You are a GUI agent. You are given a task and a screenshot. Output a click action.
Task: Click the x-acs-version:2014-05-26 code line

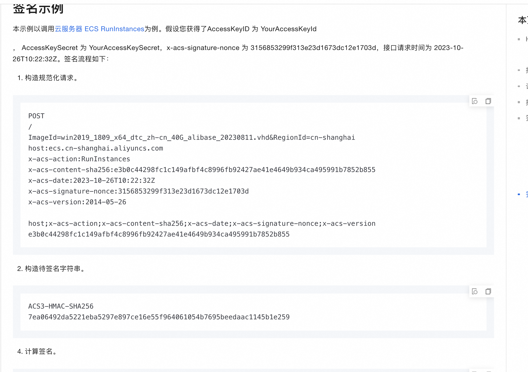point(77,202)
